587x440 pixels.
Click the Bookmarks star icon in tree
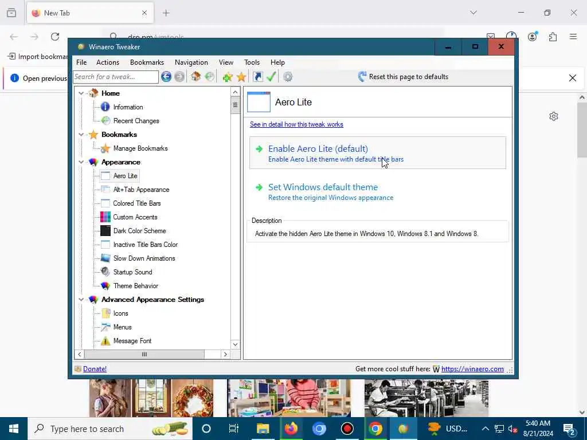point(93,134)
